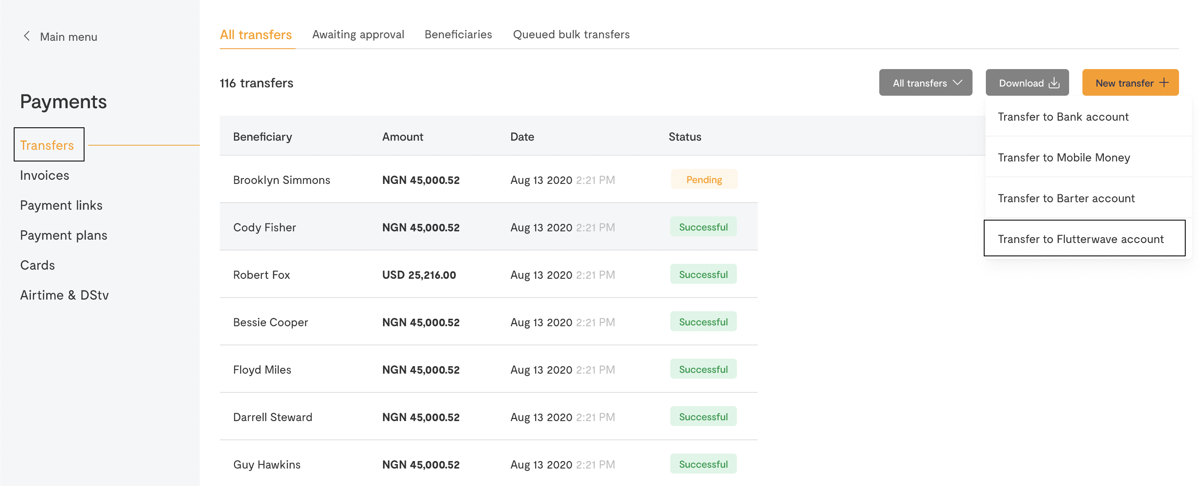Click Robert Fox's Successful status badge
Viewport: 1199px width, 486px height.
pos(703,274)
